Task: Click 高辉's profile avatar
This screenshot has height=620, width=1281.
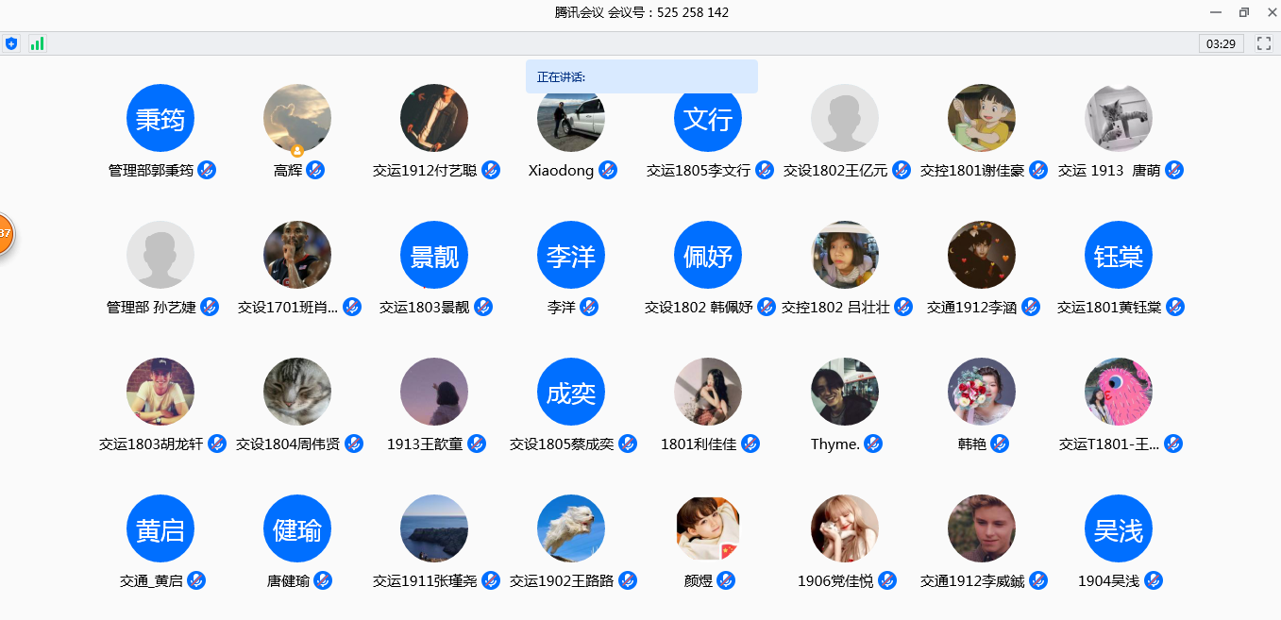Action: 297,117
